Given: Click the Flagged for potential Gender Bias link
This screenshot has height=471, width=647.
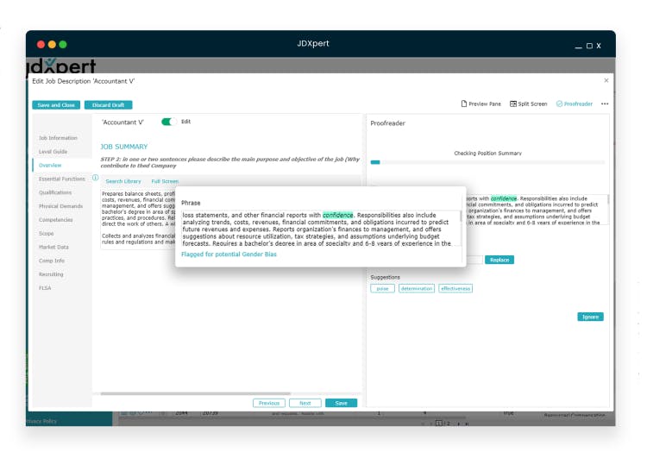Looking at the screenshot, I should (229, 254).
